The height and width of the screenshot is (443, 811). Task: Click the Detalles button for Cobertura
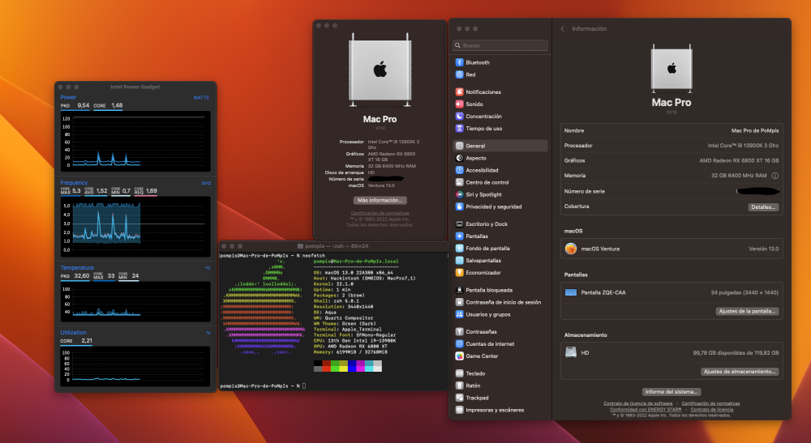pyautogui.click(x=763, y=207)
